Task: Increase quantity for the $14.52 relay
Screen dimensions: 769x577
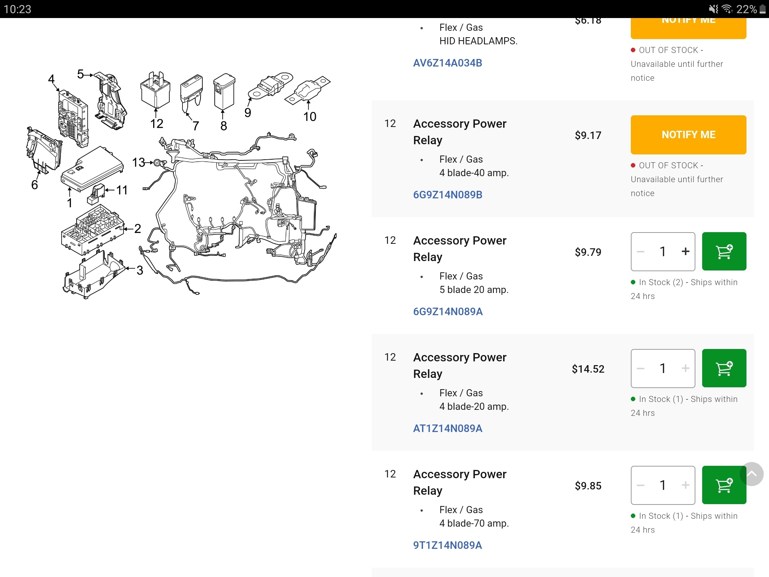Action: pos(686,368)
